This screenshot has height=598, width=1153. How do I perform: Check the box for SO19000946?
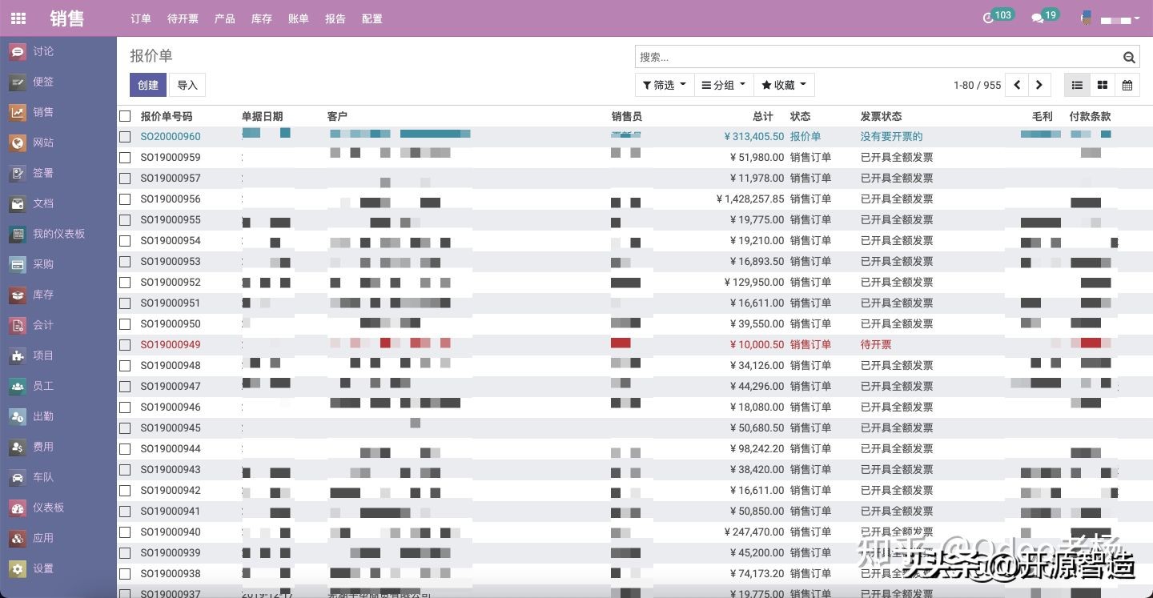click(125, 407)
